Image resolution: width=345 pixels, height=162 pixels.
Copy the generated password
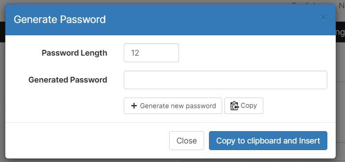point(243,106)
